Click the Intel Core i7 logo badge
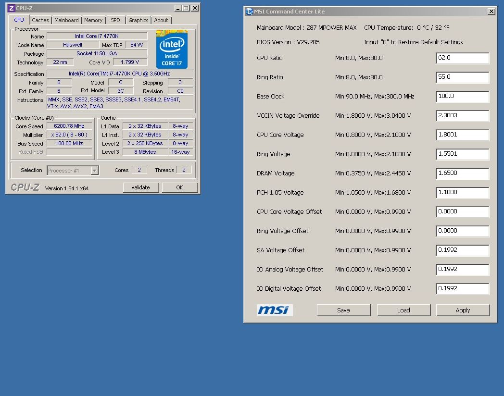This screenshot has height=396, width=504. pos(172,49)
